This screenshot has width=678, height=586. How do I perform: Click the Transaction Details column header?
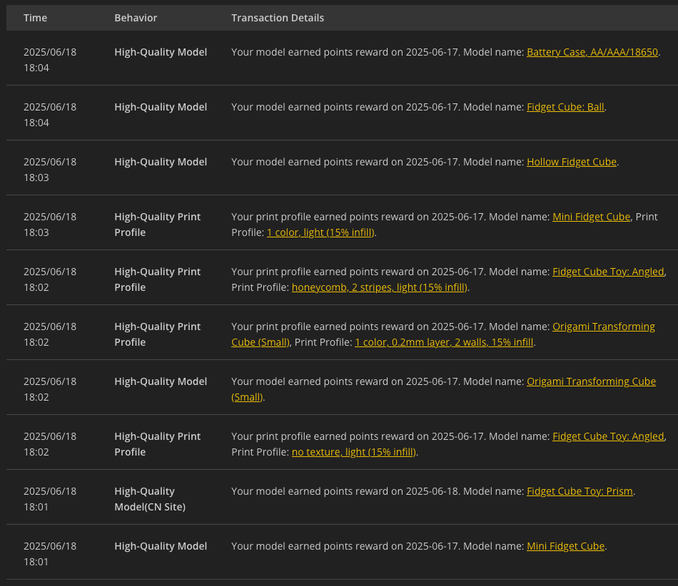coord(277,18)
